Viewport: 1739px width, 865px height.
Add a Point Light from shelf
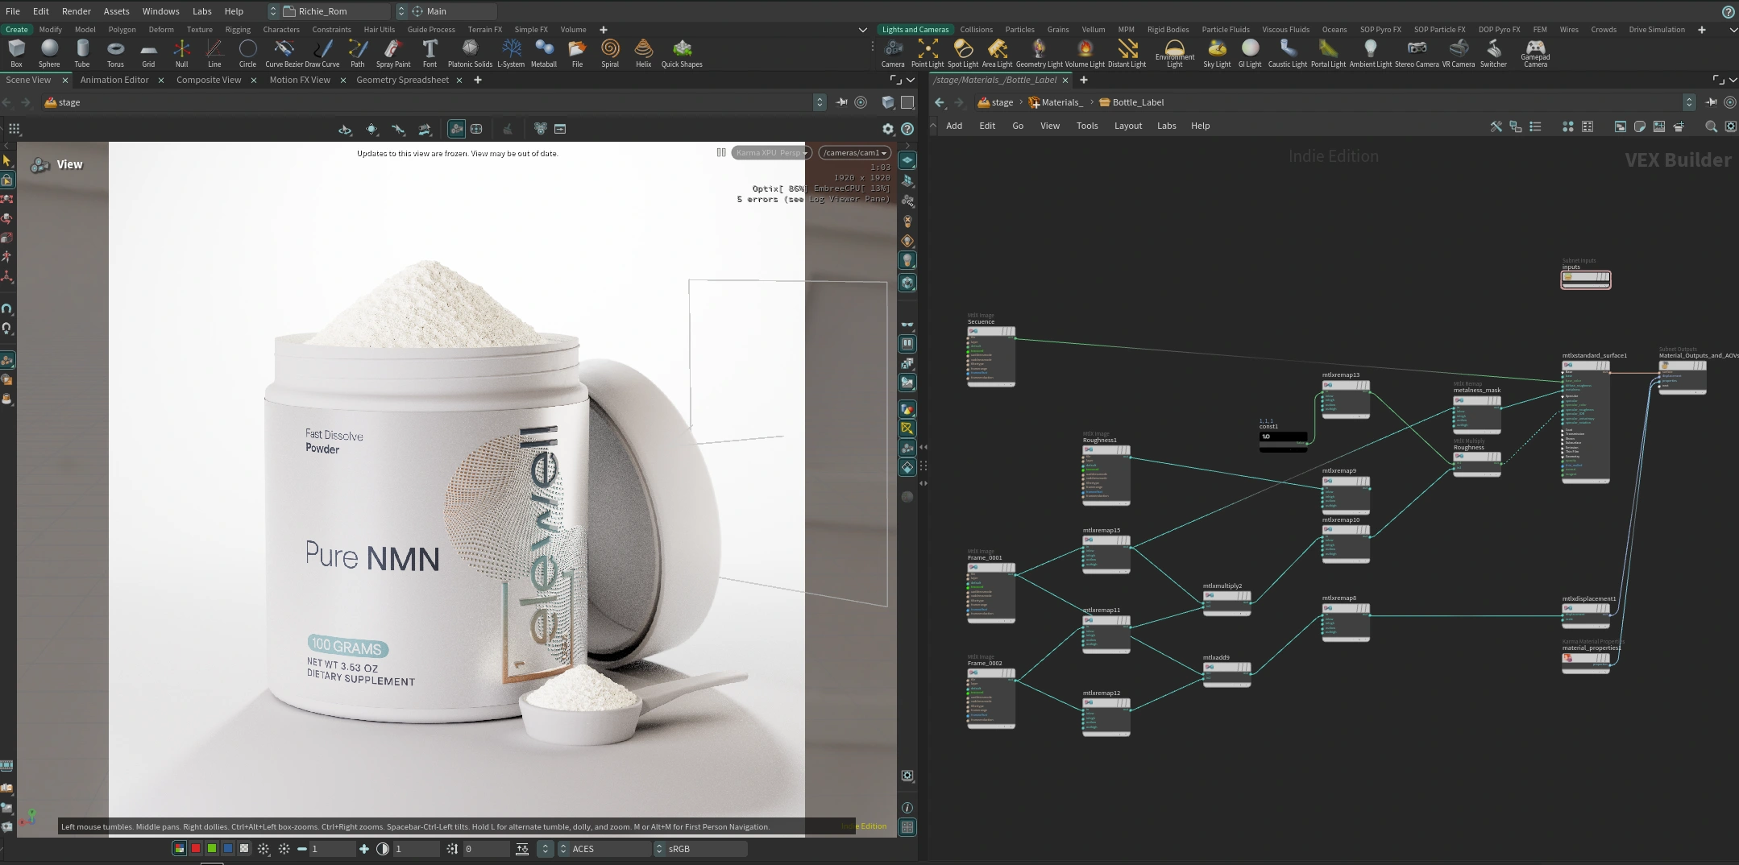pyautogui.click(x=928, y=53)
